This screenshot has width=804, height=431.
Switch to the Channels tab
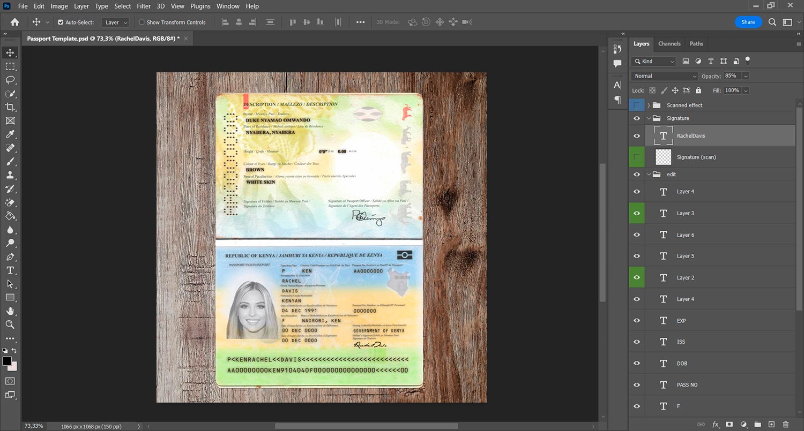tap(669, 44)
